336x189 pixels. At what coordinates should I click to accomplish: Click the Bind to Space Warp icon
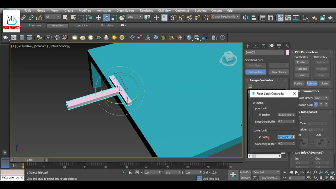point(39,18)
